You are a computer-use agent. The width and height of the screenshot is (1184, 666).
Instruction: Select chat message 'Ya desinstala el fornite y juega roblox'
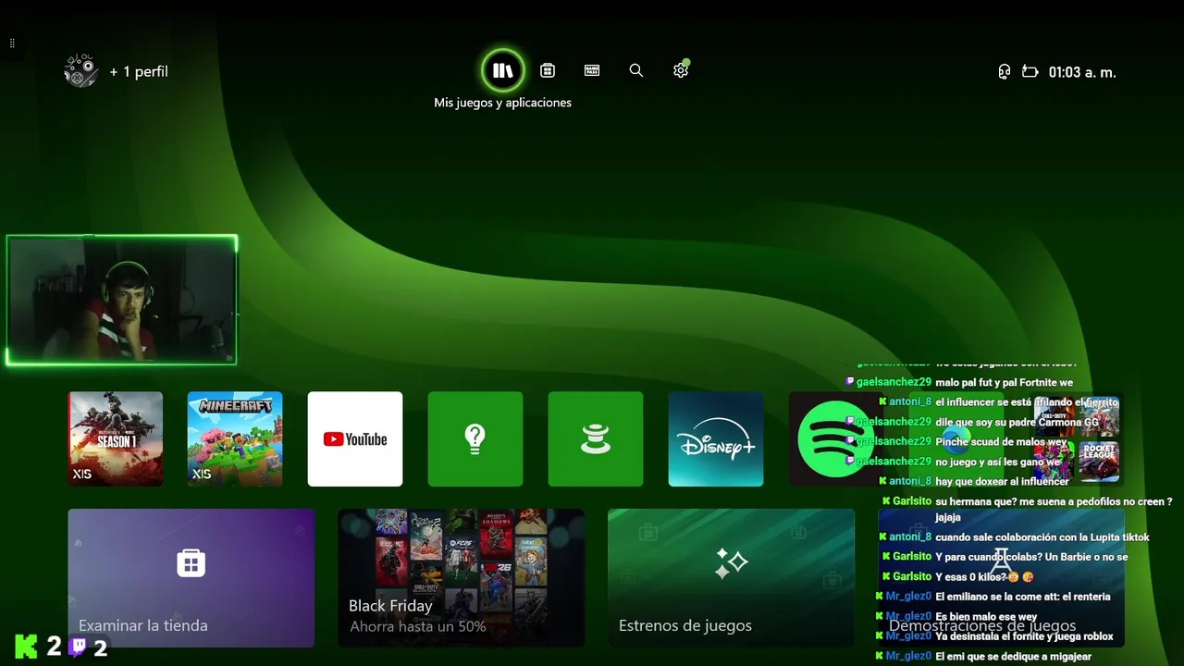pos(1024,636)
